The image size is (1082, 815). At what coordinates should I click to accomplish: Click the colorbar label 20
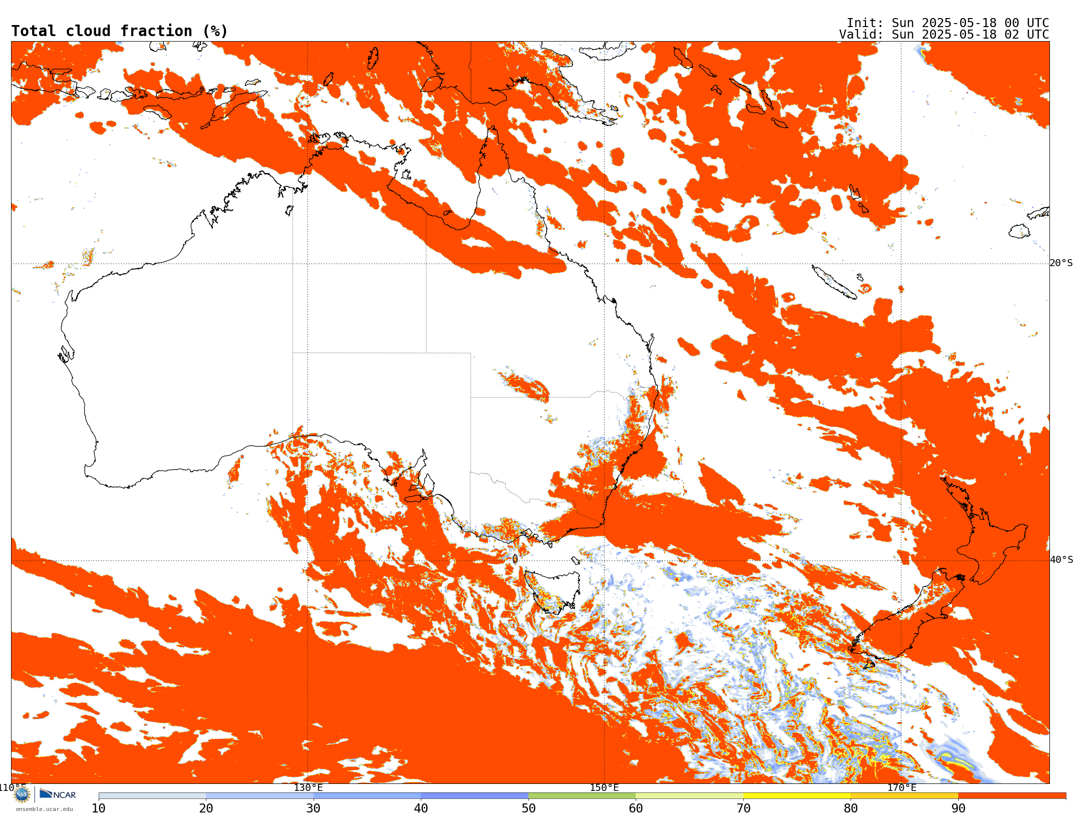pos(206,808)
